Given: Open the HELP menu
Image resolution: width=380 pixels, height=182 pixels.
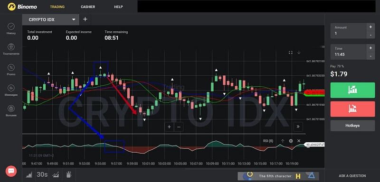Looking at the screenshot, I should (118, 7).
